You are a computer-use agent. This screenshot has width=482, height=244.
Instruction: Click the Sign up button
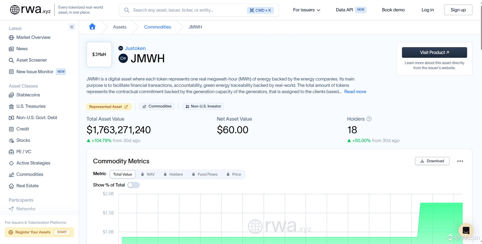[458, 10]
